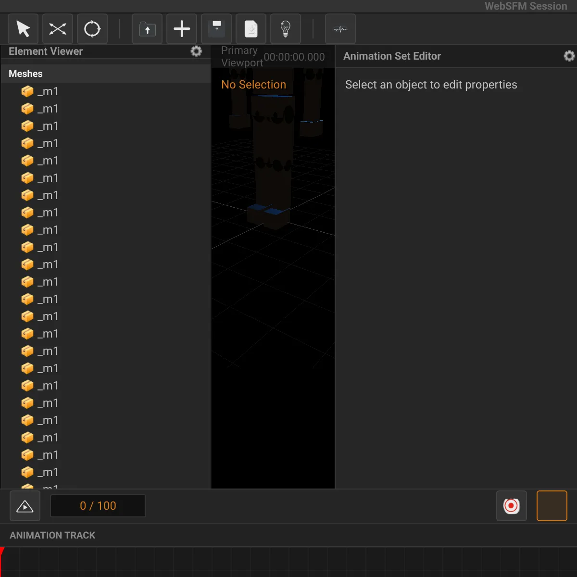This screenshot has width=577, height=577.
Task: Select the first _m1 mesh item
Action: coord(48,91)
